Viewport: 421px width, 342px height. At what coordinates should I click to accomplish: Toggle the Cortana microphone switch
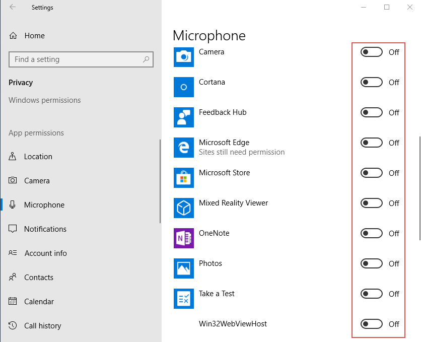tap(371, 82)
